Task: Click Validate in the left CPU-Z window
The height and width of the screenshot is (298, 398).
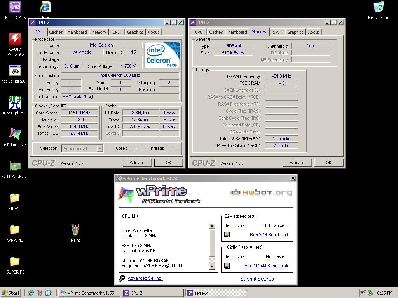Action: [137, 163]
